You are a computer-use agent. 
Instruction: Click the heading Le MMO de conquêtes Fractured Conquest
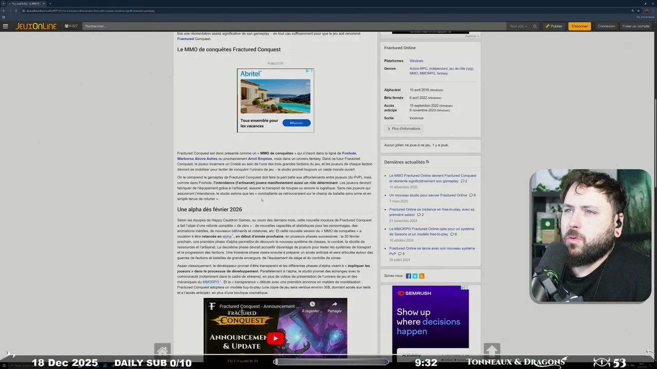[x=229, y=49]
